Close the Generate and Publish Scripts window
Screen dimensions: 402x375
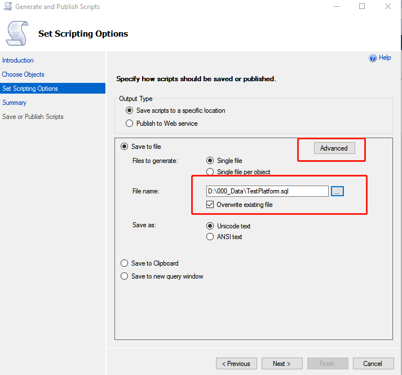coord(388,6)
